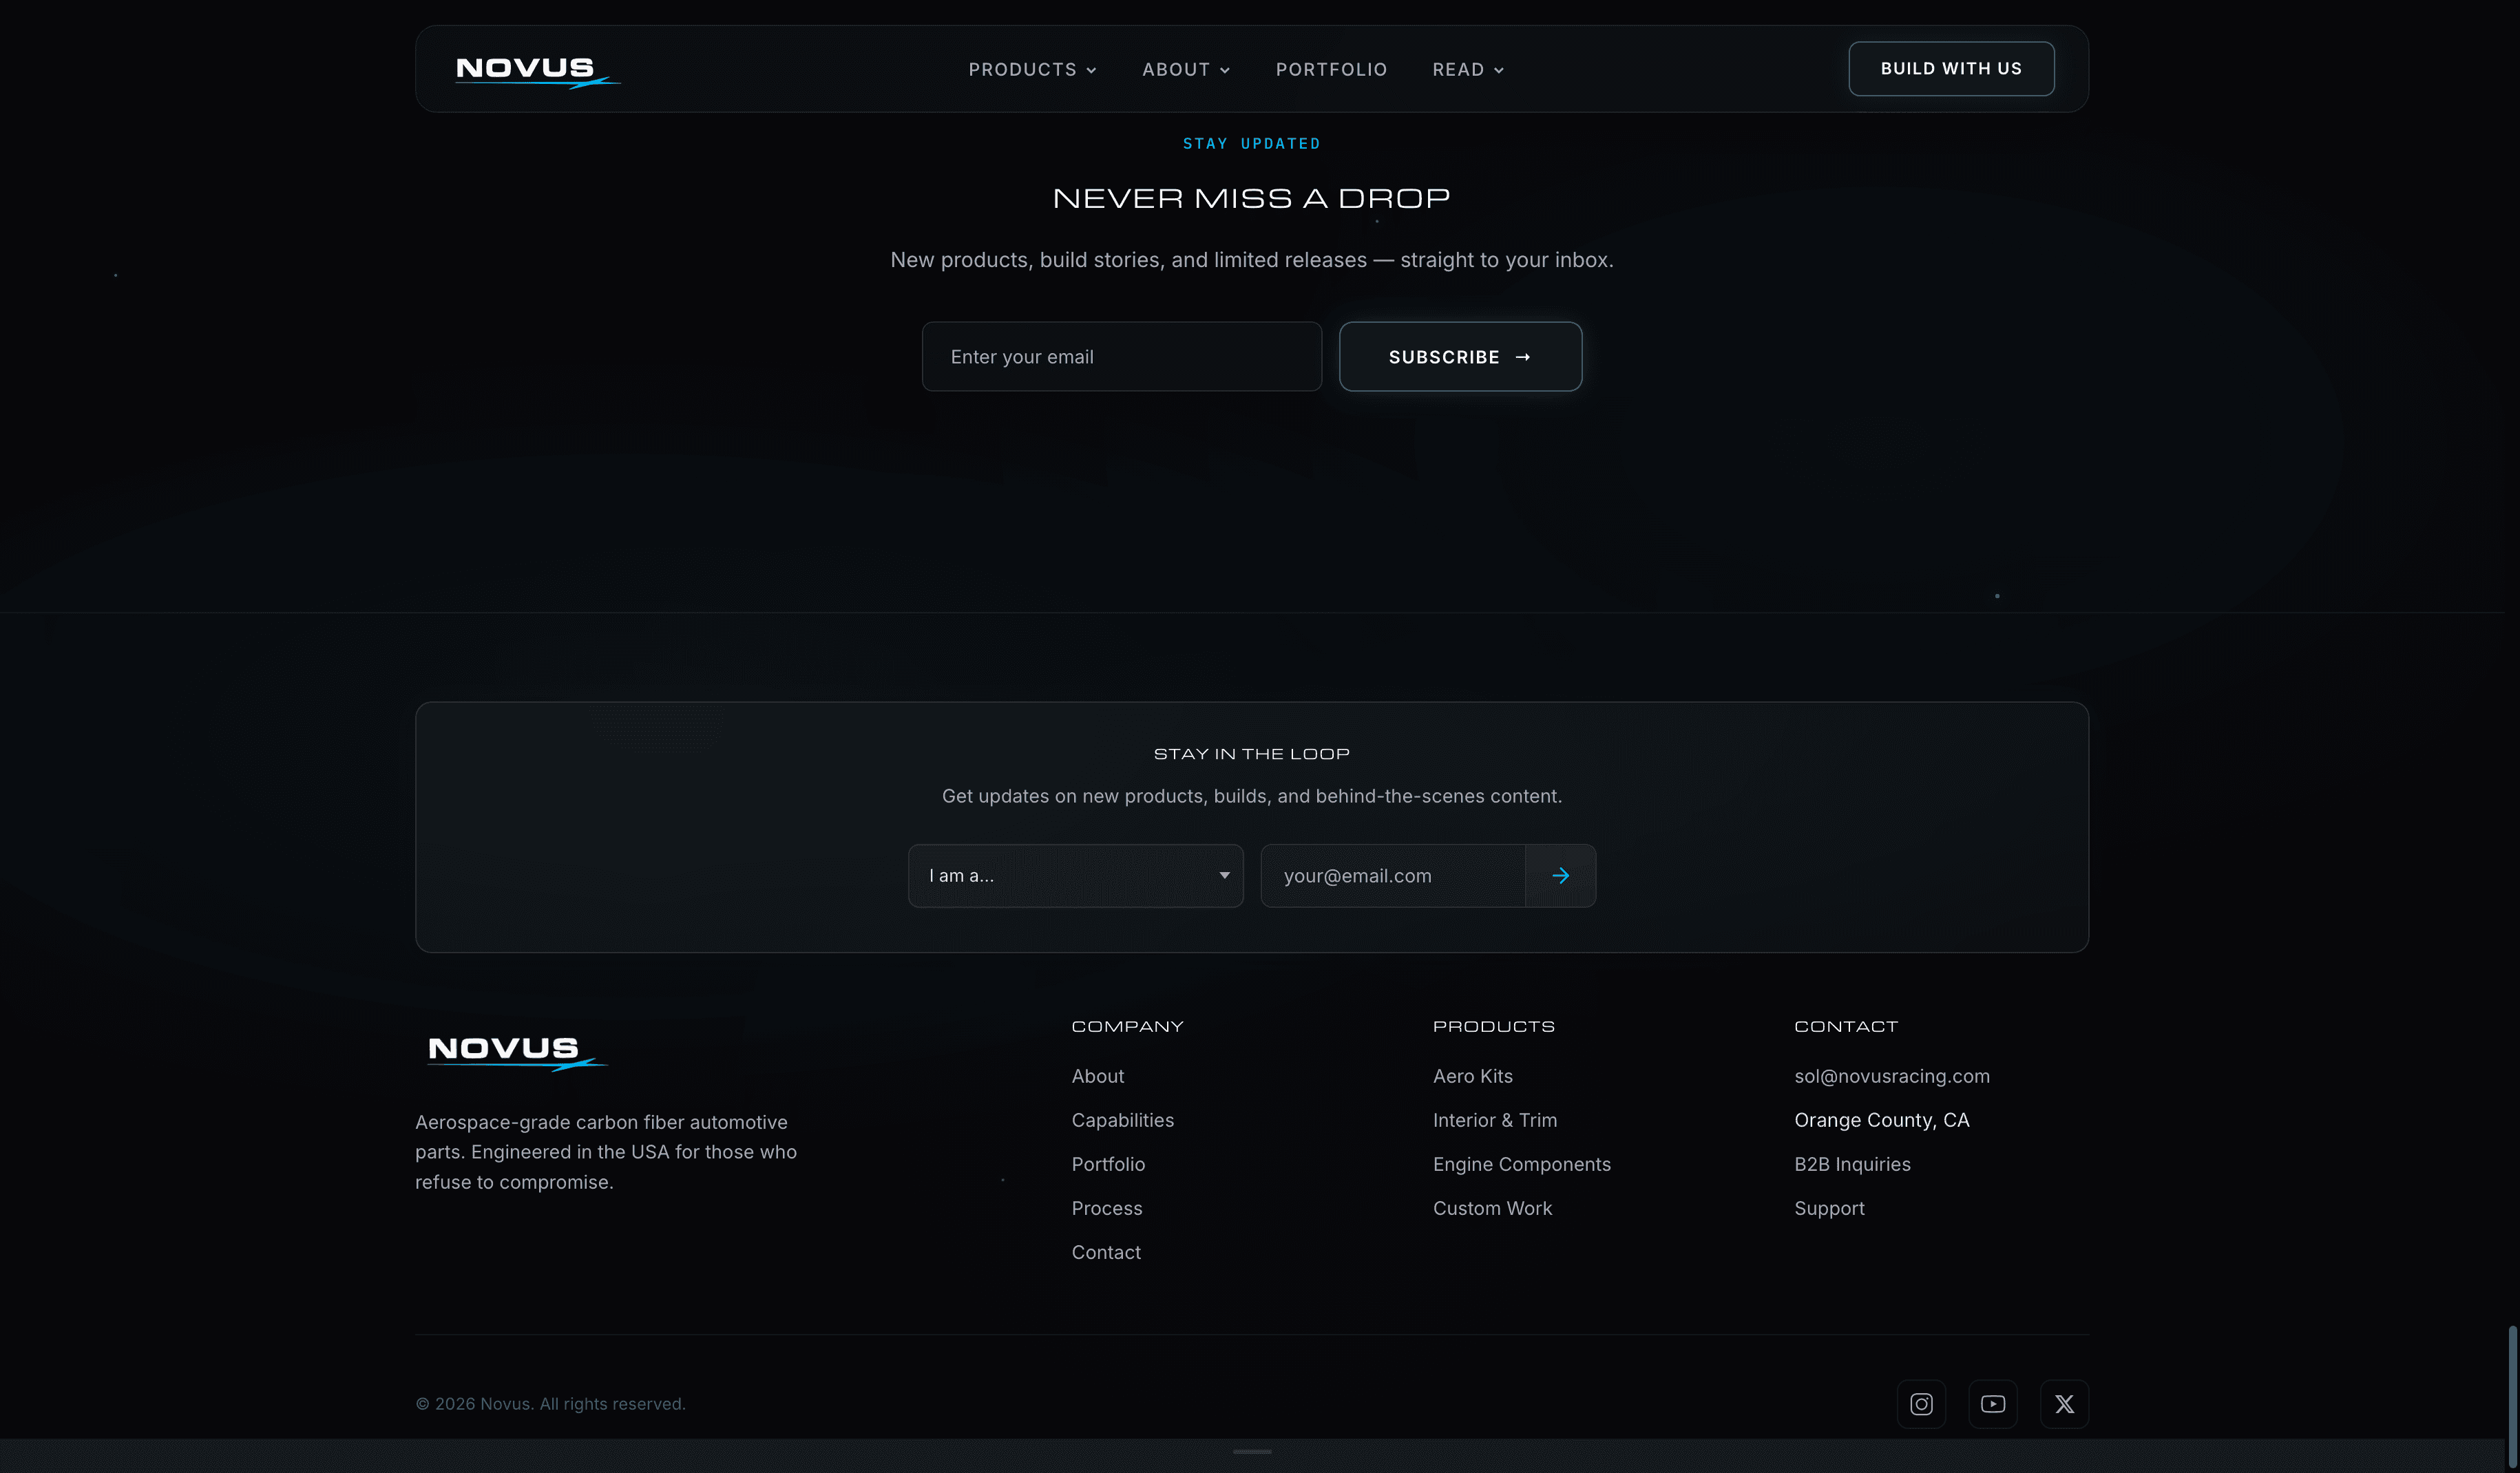Open the Instagram social icon
The height and width of the screenshot is (1473, 2520).
coord(1921,1404)
